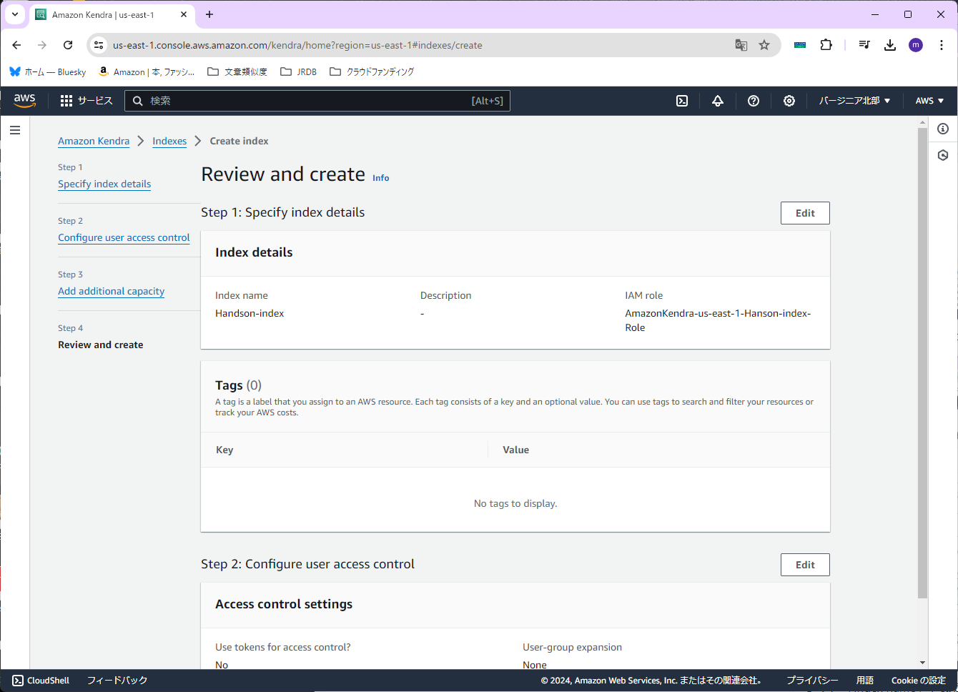The width and height of the screenshot is (958, 692).
Task: Click Edit button for Step 2 access control
Action: [805, 565]
